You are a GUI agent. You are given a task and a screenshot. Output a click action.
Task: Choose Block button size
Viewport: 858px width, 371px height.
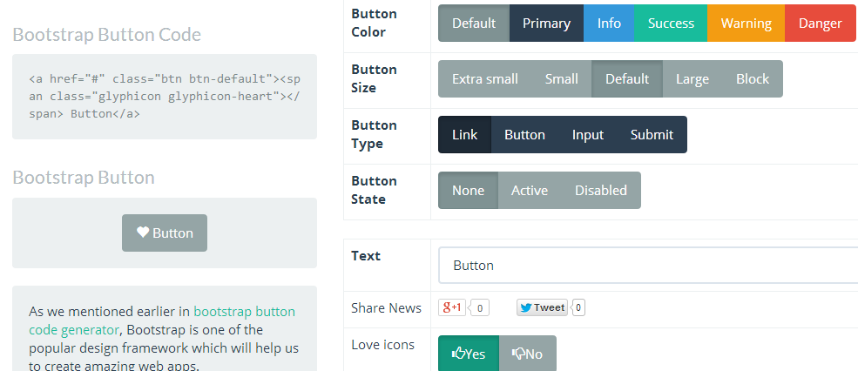click(753, 79)
